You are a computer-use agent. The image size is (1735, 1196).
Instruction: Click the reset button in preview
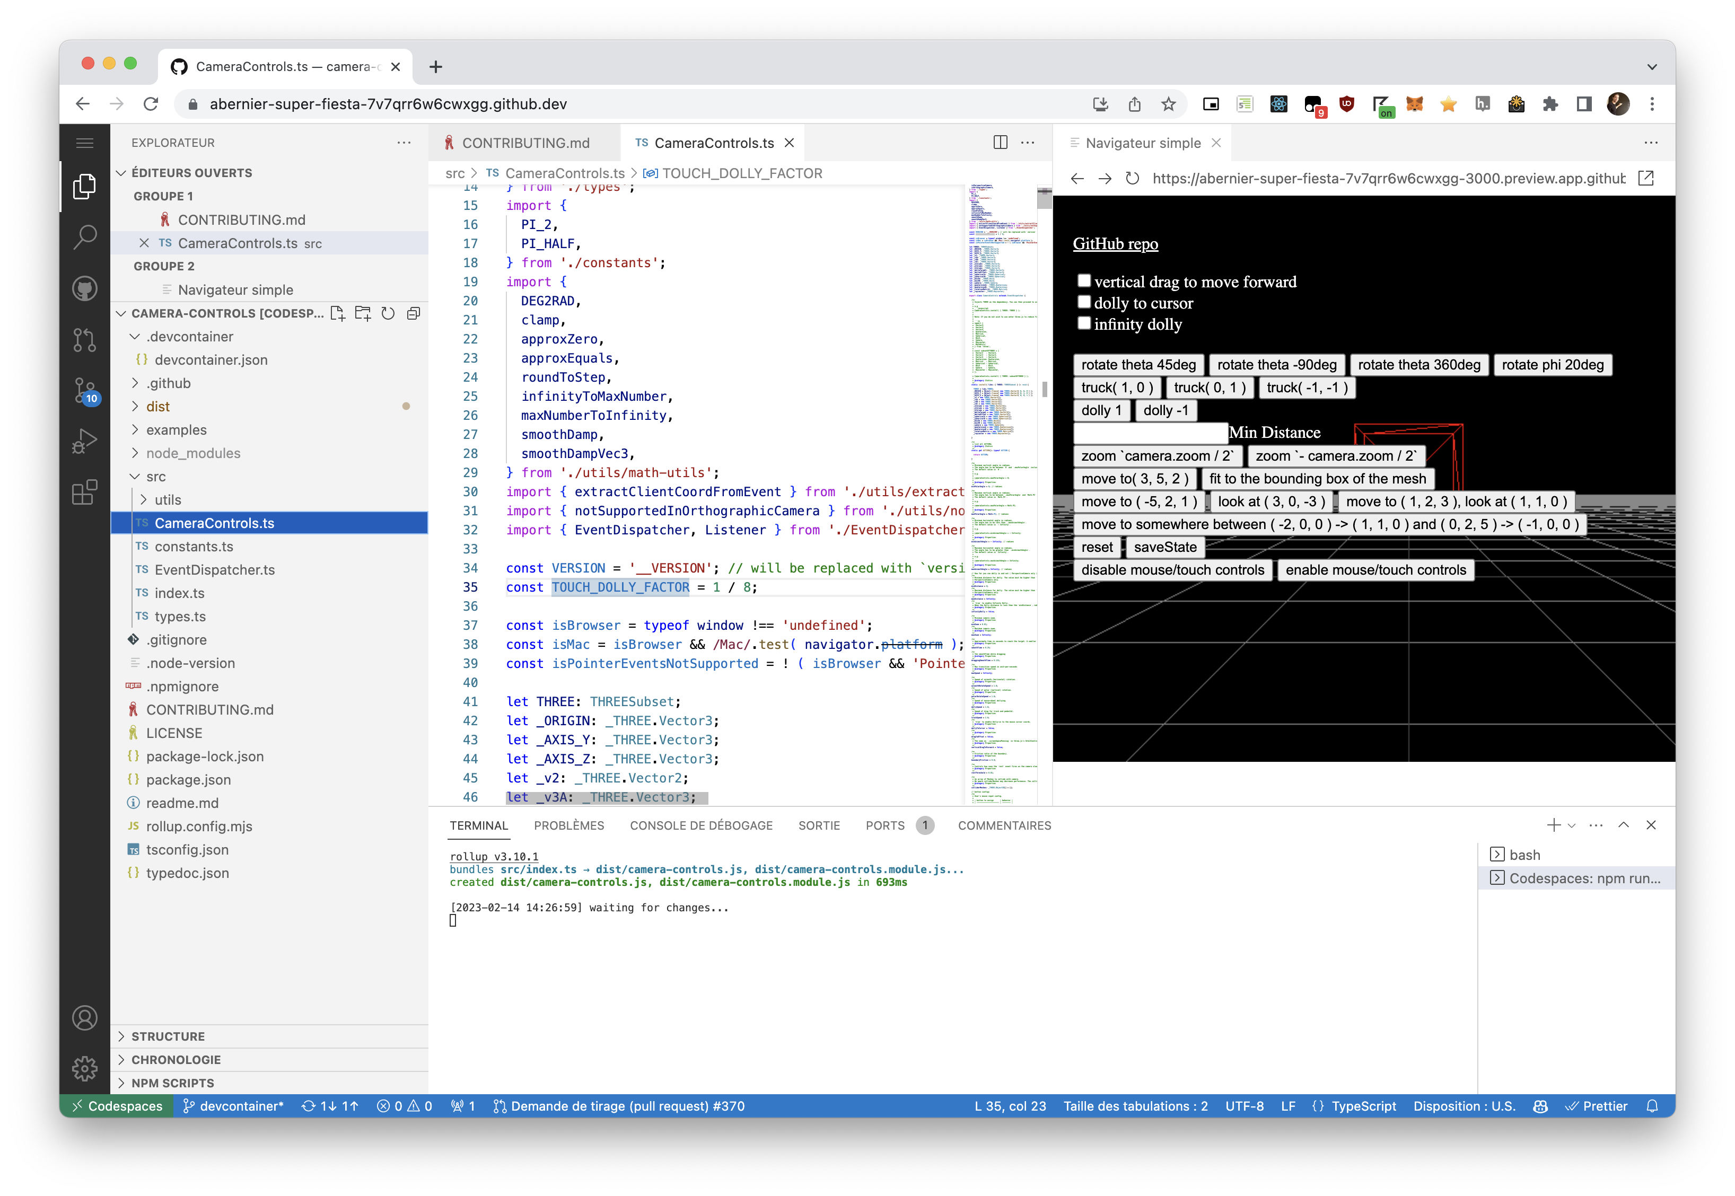tap(1097, 547)
